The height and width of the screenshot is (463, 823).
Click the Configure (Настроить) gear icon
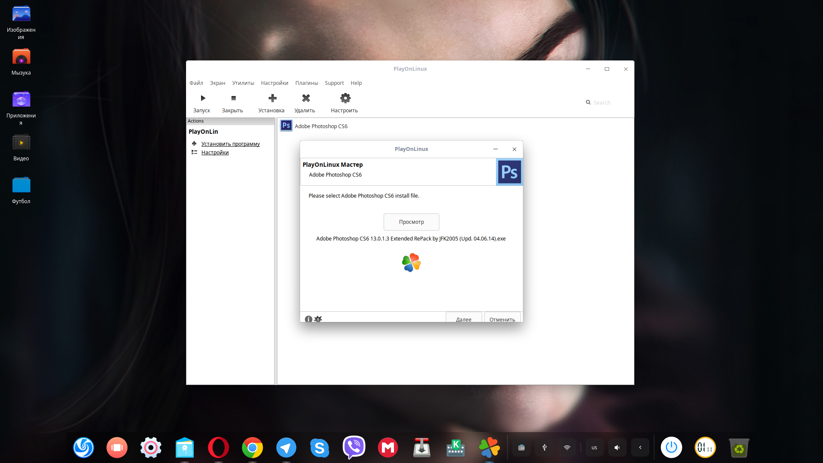pos(344,98)
